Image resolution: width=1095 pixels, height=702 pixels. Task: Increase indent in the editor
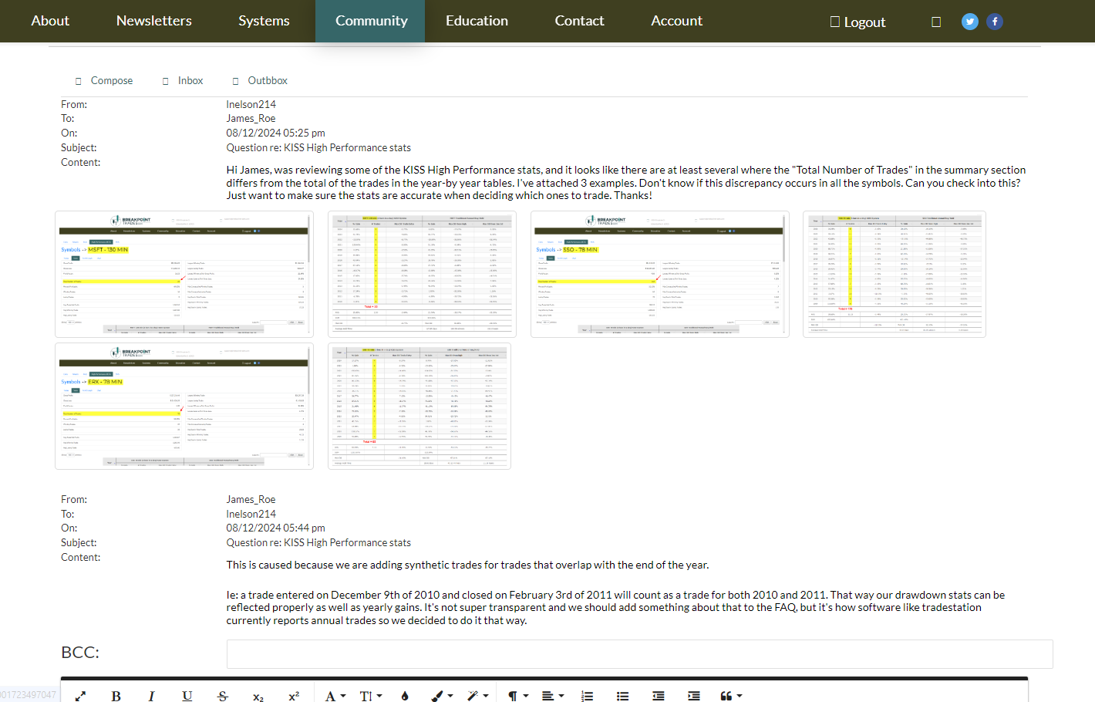(693, 696)
